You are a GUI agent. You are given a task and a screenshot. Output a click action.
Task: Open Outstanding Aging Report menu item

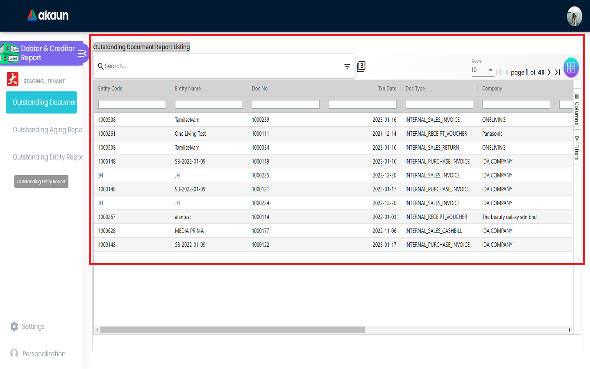47,130
